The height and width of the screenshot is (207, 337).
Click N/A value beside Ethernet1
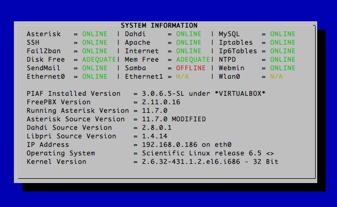pyautogui.click(x=182, y=77)
